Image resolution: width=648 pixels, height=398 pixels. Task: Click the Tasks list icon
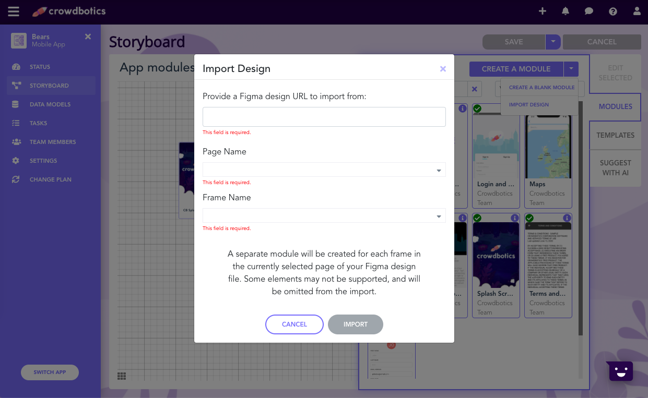[16, 123]
